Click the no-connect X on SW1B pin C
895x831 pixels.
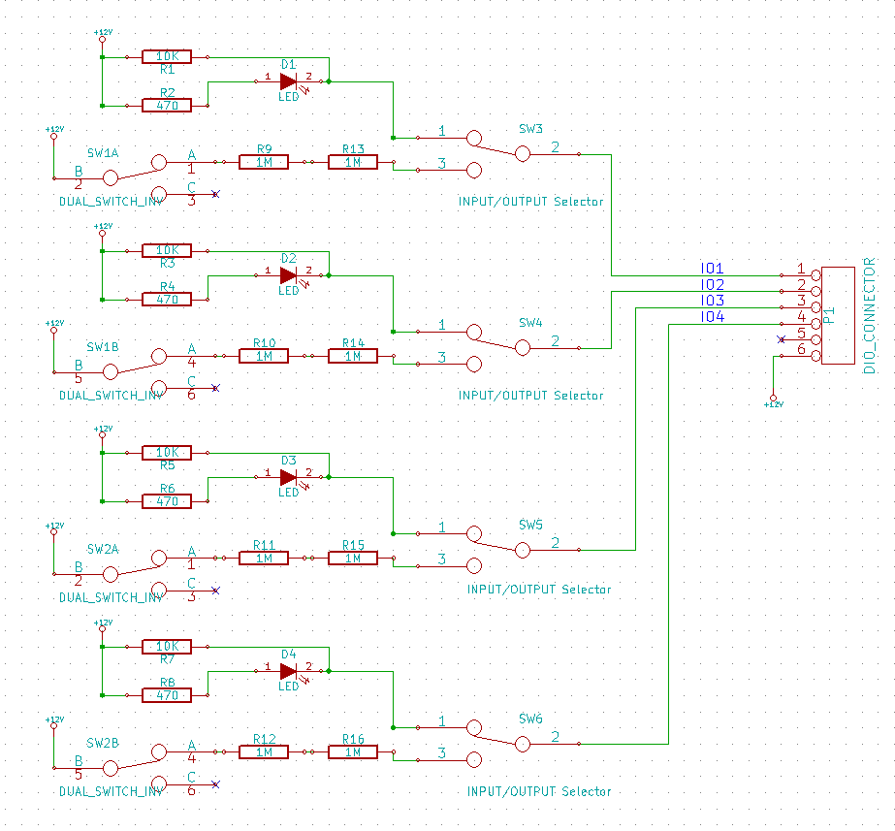pos(215,388)
